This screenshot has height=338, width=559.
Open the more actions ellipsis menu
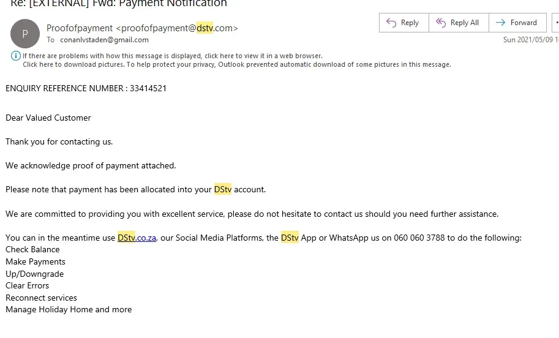click(555, 23)
